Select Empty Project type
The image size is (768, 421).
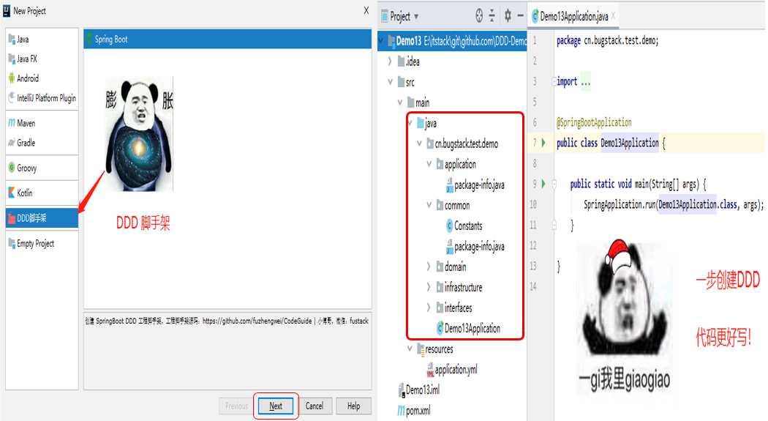point(42,244)
